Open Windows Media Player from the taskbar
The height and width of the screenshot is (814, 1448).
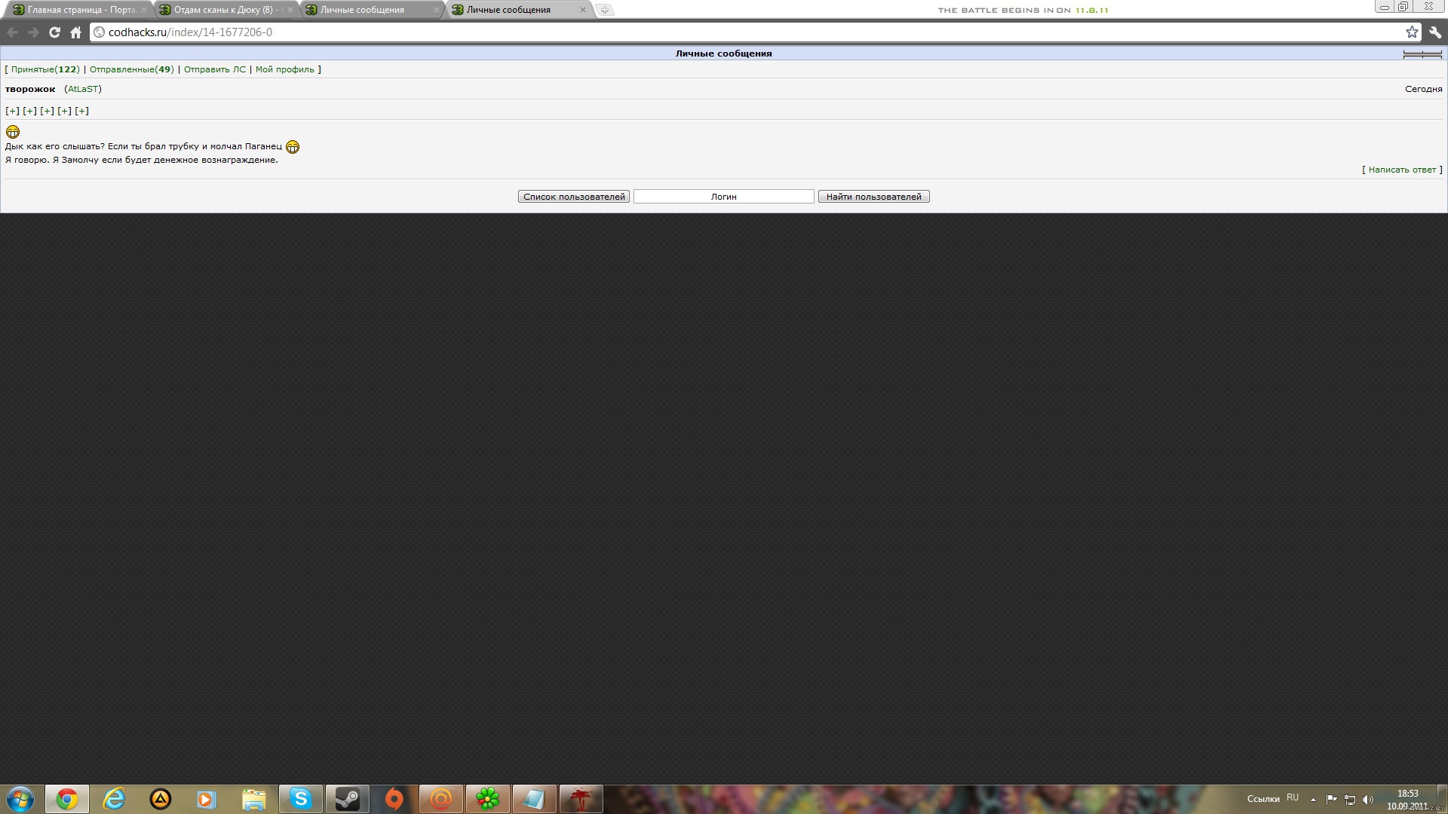click(x=207, y=799)
